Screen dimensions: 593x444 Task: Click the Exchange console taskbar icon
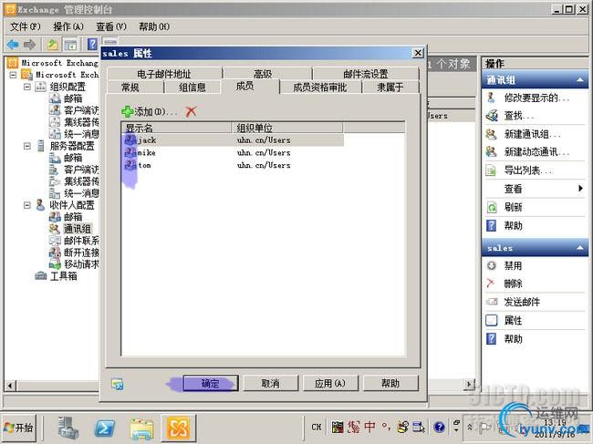pyautogui.click(x=178, y=429)
